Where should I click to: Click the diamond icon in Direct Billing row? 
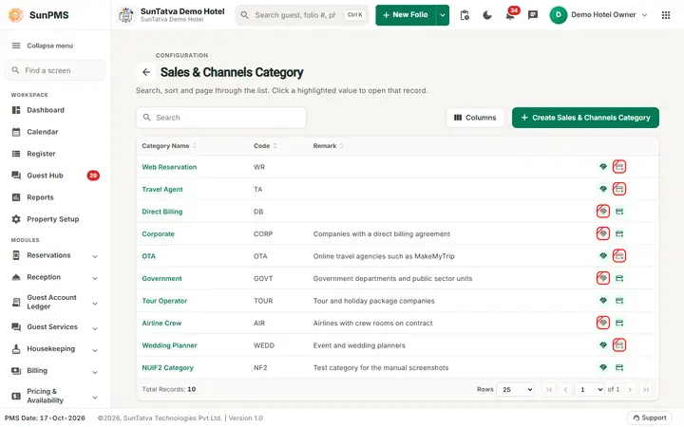point(603,212)
